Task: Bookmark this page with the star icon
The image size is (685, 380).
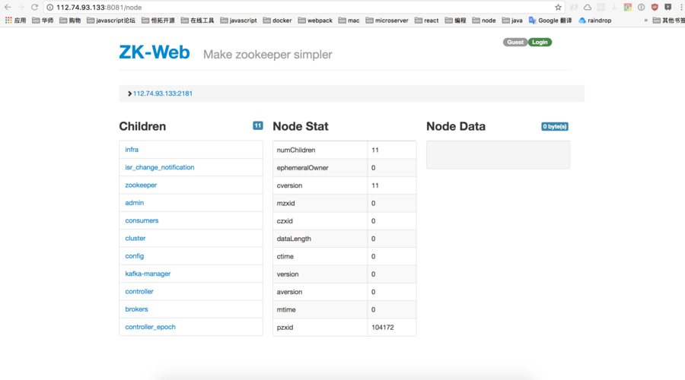Action: pos(558,7)
